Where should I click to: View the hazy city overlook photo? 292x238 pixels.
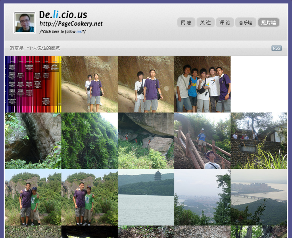pyautogui.click(x=202, y=197)
